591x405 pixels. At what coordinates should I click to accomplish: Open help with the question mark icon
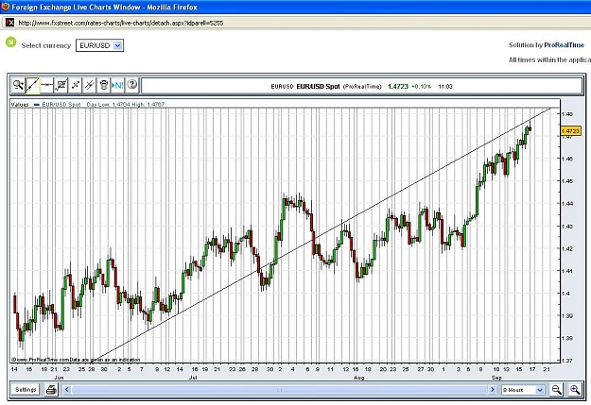point(132,84)
